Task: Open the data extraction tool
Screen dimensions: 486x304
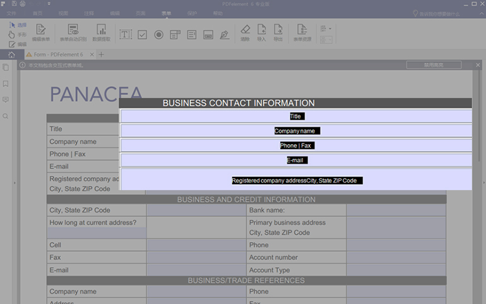Action: pos(101,32)
